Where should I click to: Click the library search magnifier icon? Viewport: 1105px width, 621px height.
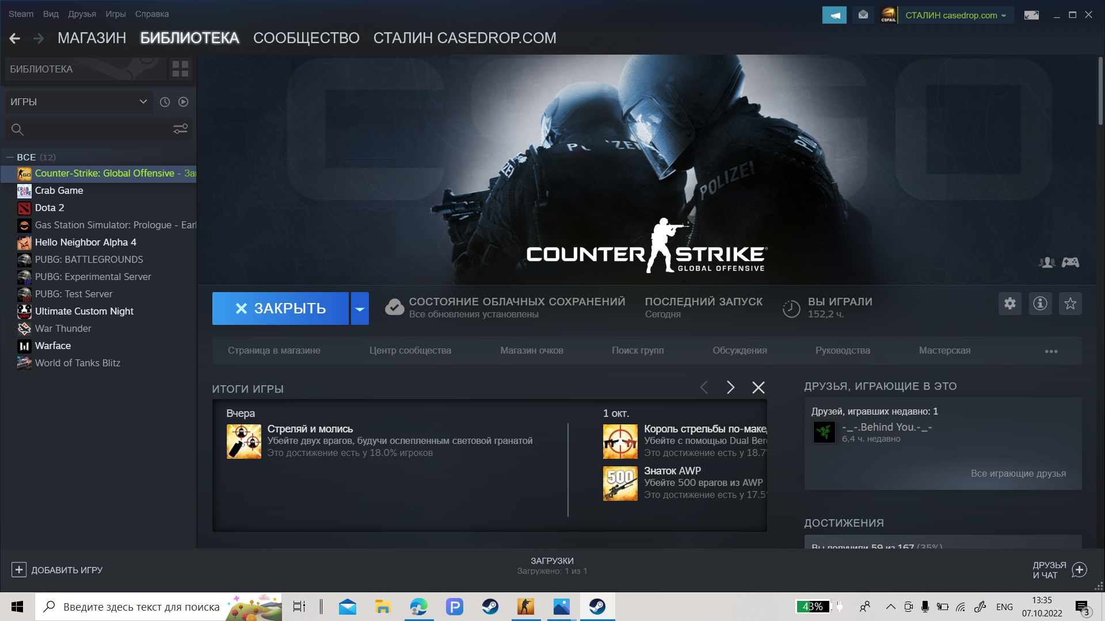[x=17, y=129]
